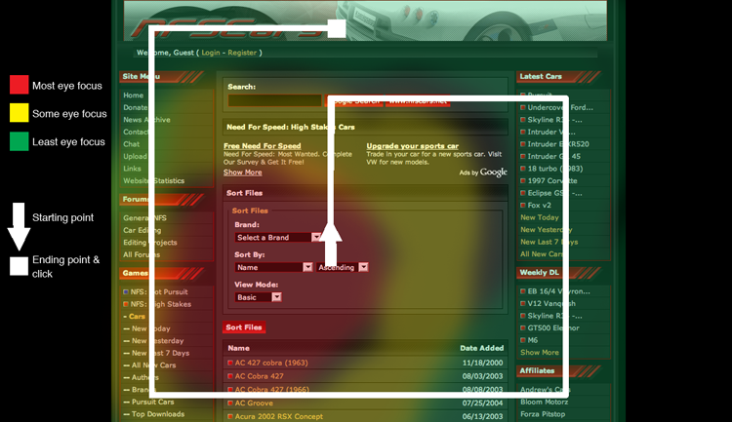Go to Home in Site Menu
The width and height of the screenshot is (732, 422).
134,96
